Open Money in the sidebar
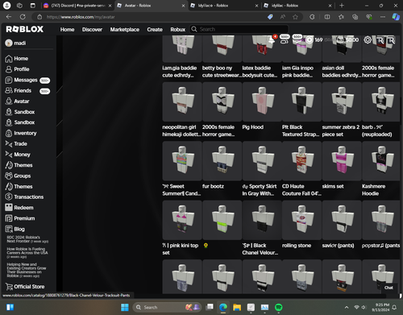The image size is (403, 315). (x=18, y=155)
